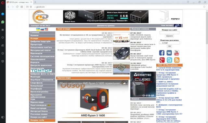Switch language using the Ukrainian flag

tap(38, 29)
